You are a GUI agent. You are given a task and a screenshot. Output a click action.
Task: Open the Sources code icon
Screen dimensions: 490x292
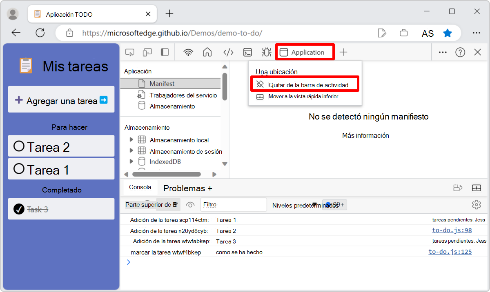point(228,52)
